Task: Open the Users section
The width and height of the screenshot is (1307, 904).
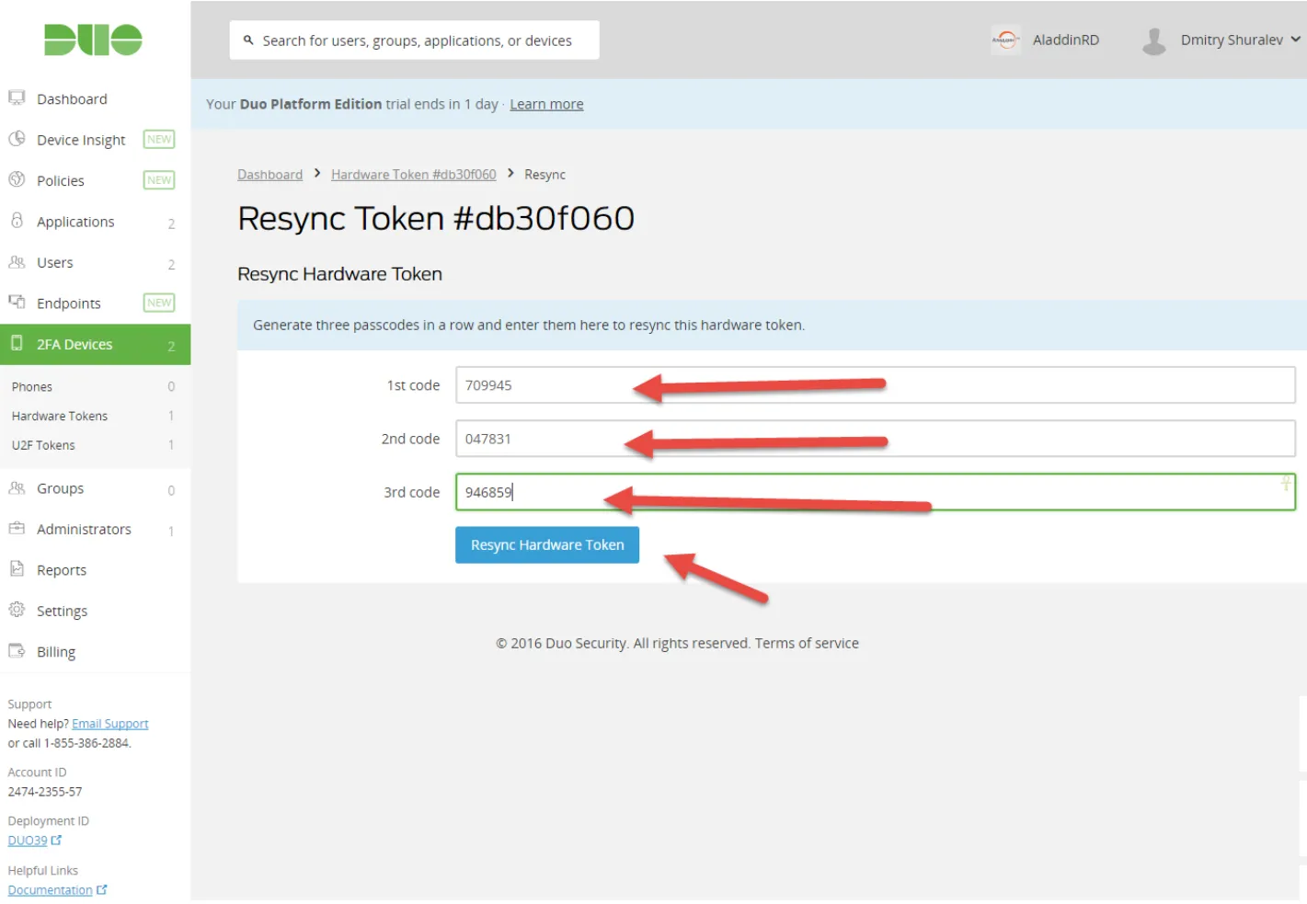Action: 55,263
